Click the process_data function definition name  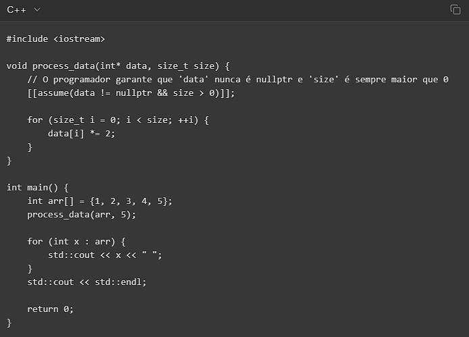coord(66,66)
